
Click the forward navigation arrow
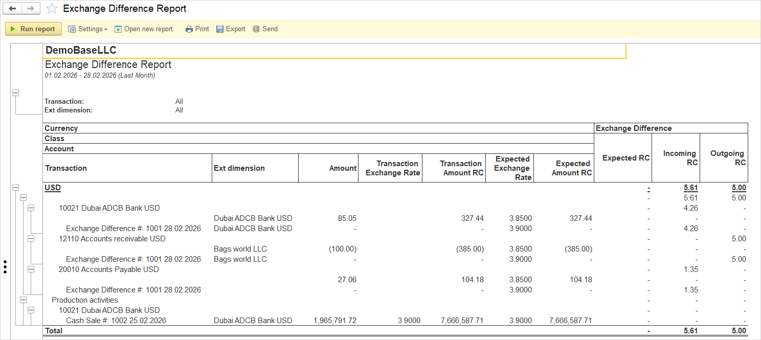tap(30, 9)
